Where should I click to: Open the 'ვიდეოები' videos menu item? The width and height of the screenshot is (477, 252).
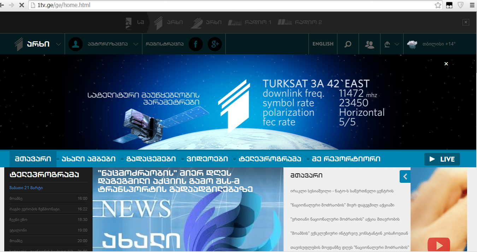(207, 159)
